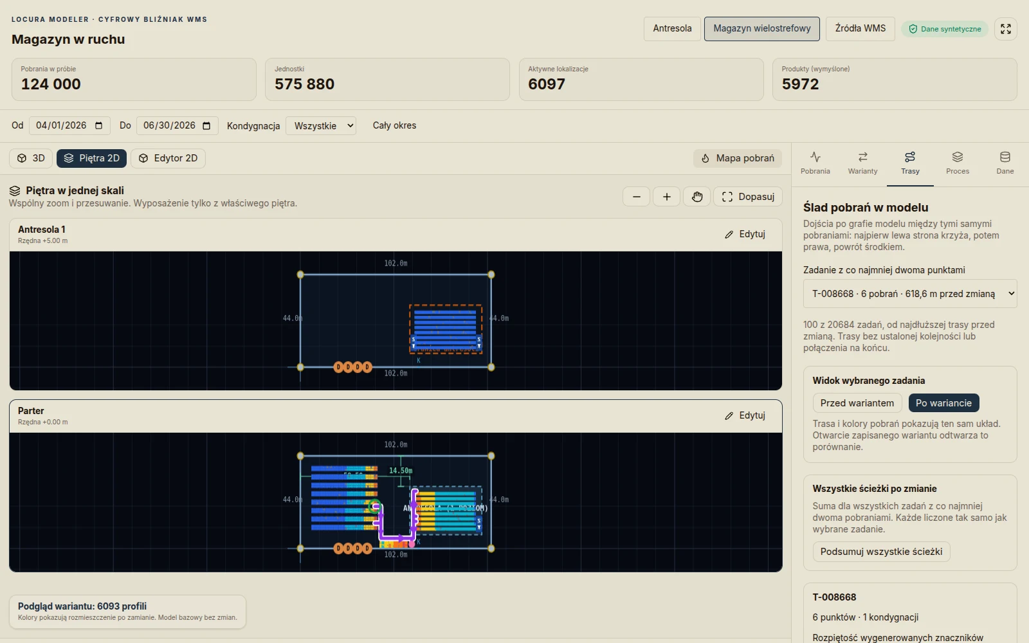
Task: Edit the Parter floor
Action: pyautogui.click(x=745, y=415)
